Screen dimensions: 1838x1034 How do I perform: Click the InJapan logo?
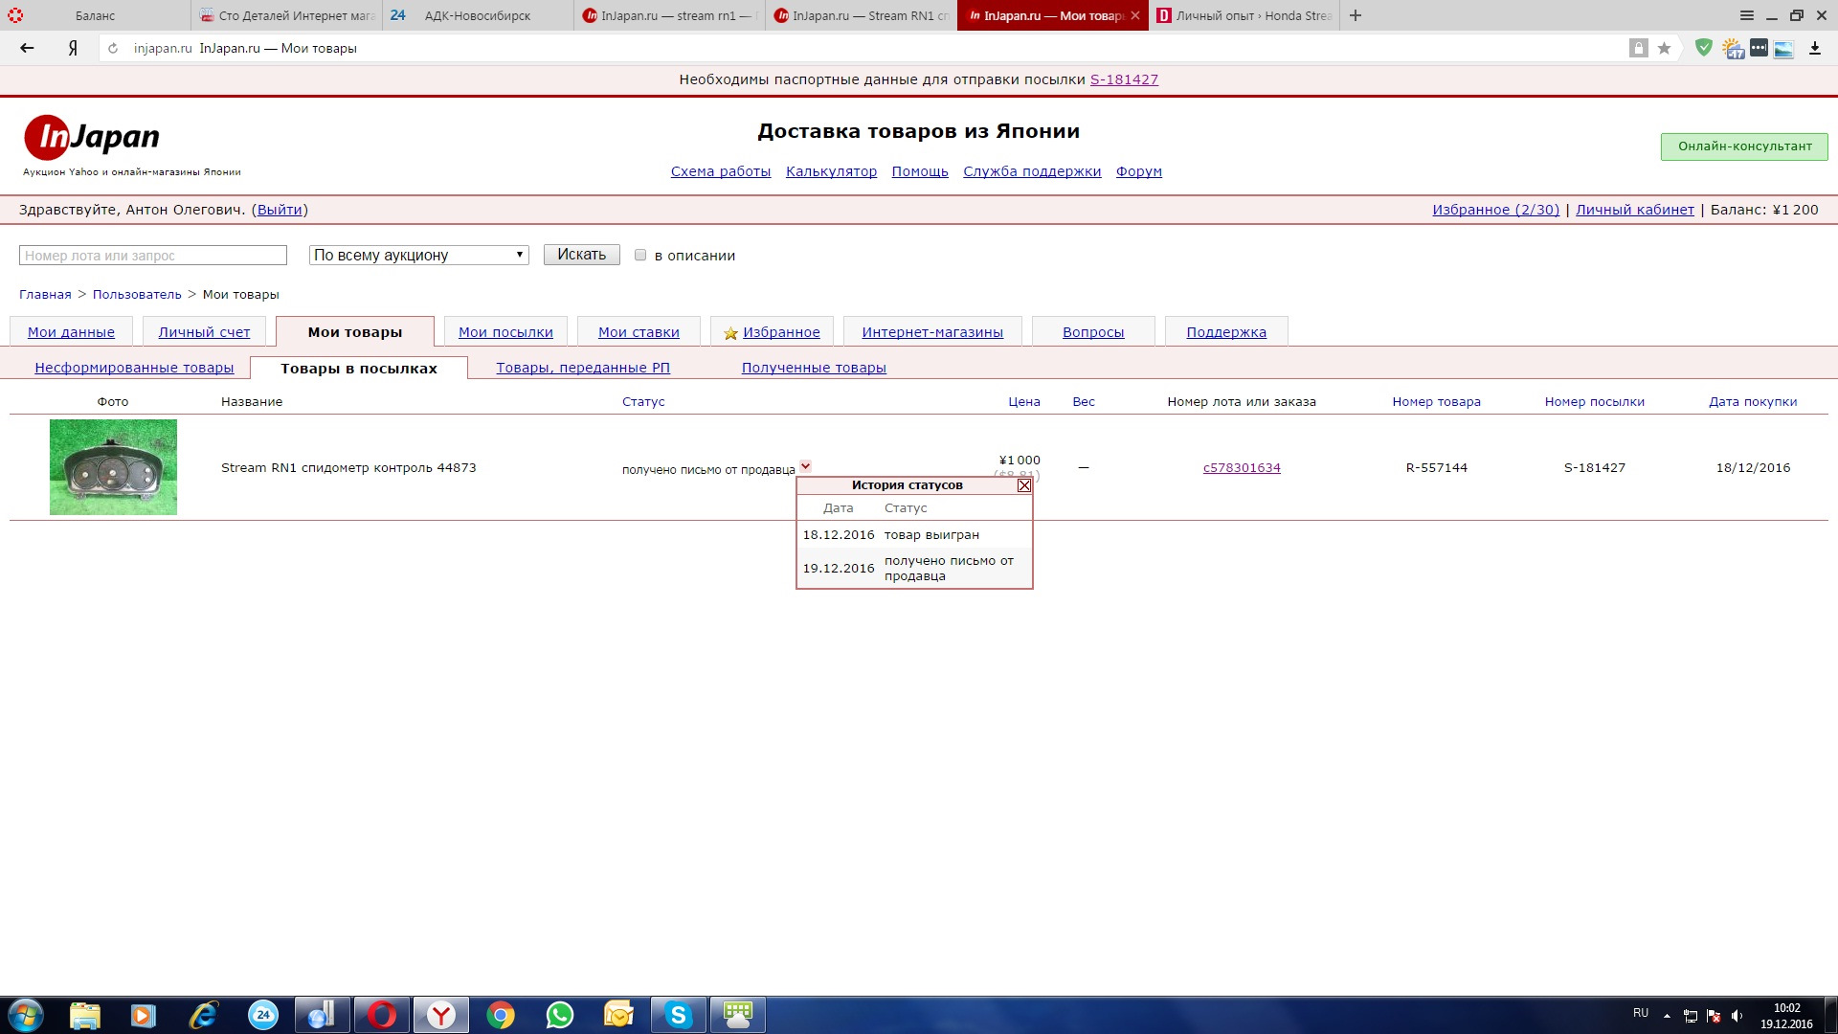(x=92, y=137)
